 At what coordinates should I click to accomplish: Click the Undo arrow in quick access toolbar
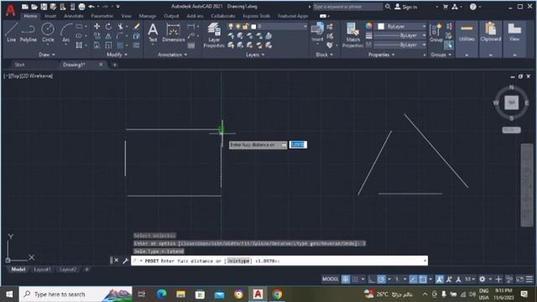pos(91,7)
